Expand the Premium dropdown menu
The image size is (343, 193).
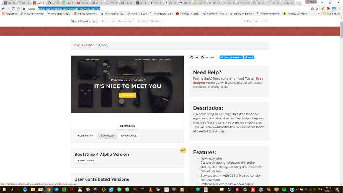(x=252, y=21)
